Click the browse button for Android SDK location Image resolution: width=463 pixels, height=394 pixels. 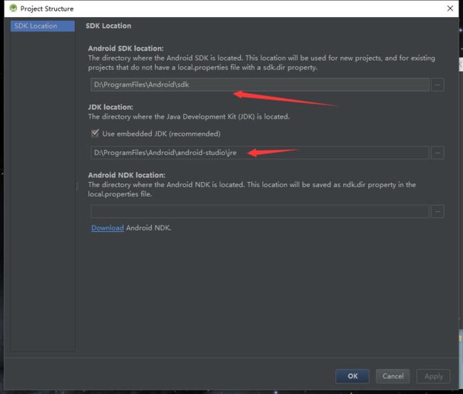[437, 85]
